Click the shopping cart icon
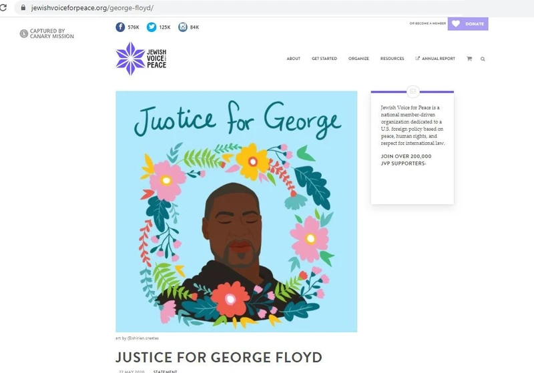The height and width of the screenshot is (373, 534). click(x=469, y=59)
